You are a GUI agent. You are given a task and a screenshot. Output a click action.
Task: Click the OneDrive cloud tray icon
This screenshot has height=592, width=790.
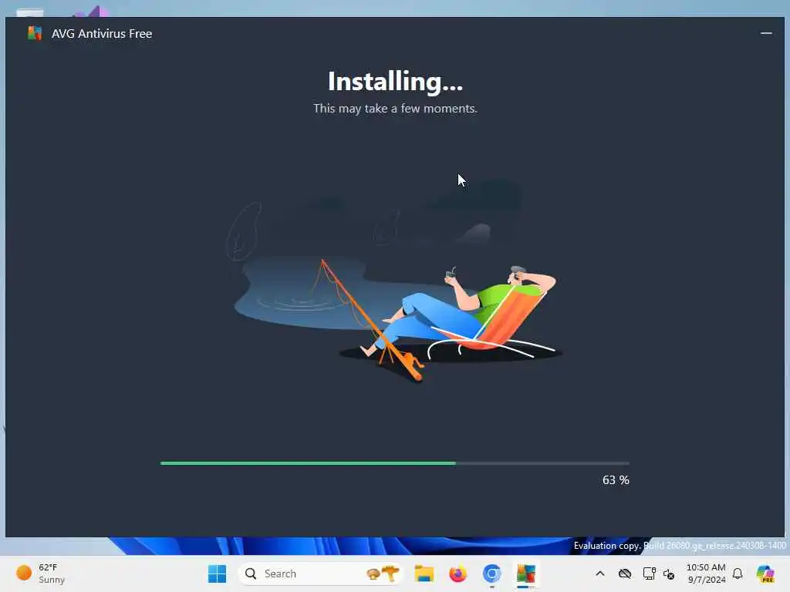[x=625, y=573]
